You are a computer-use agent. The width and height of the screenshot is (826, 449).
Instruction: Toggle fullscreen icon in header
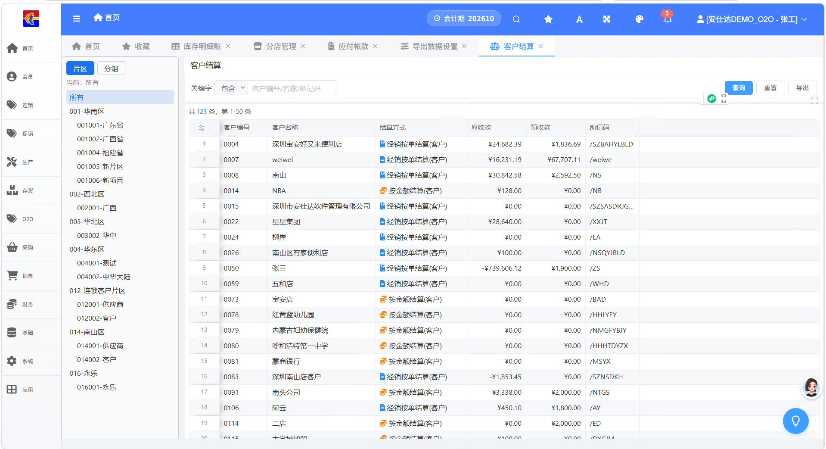coord(607,19)
